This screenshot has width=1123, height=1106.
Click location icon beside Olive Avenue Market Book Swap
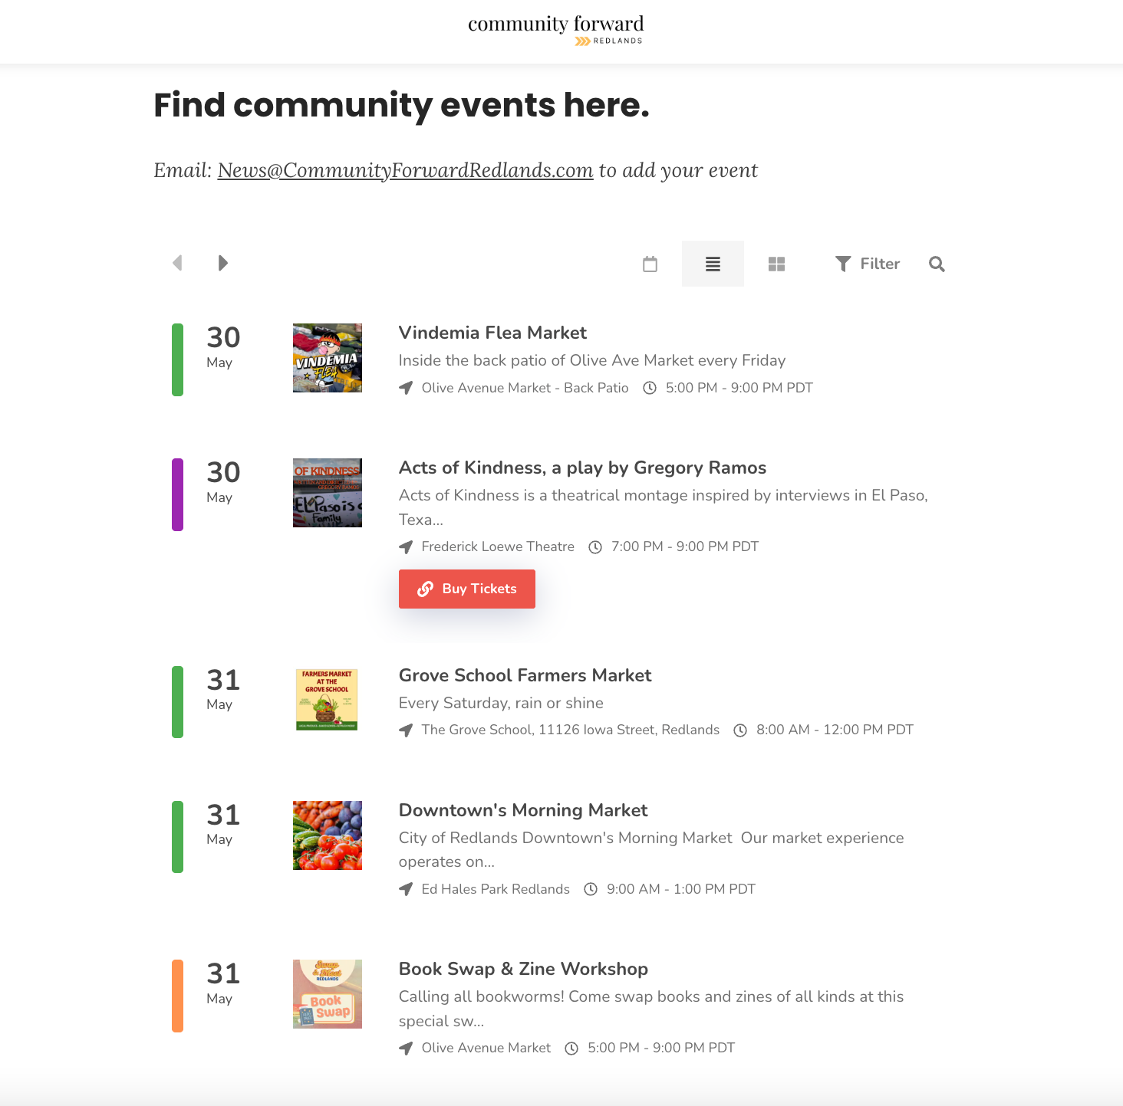406,1048
